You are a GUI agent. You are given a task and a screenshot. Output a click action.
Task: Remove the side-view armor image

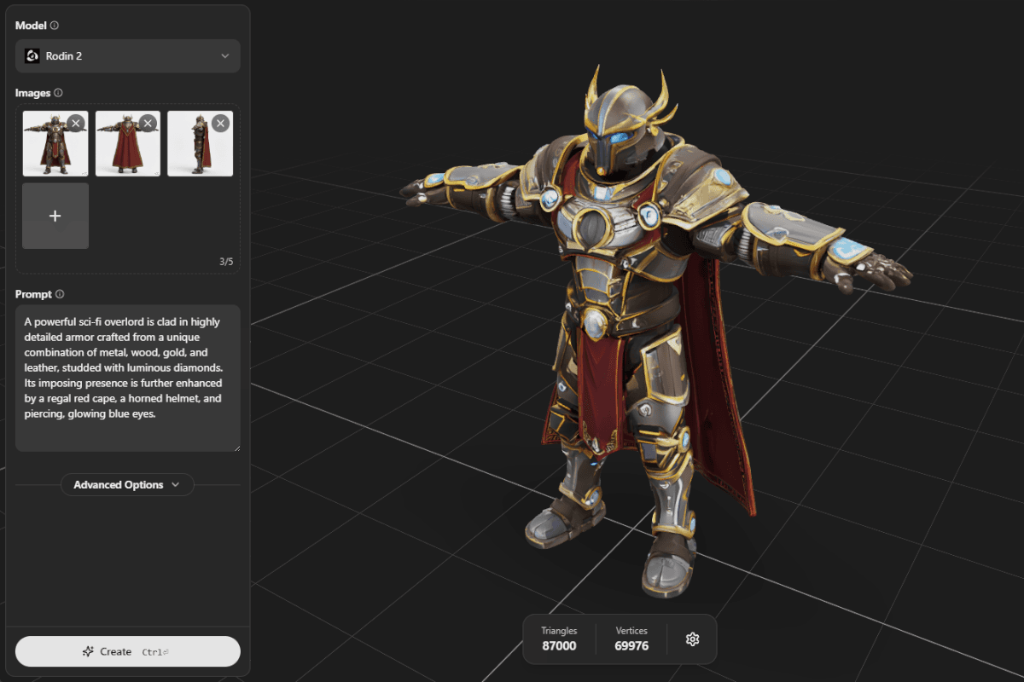(220, 123)
